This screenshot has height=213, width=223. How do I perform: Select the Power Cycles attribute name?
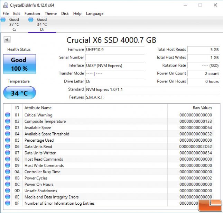click(x=36, y=178)
